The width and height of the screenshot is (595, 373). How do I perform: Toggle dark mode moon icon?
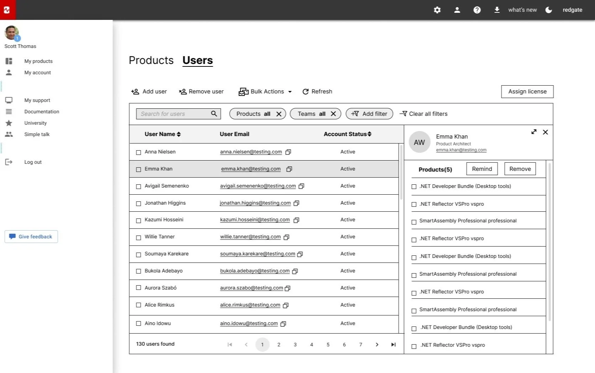click(549, 10)
